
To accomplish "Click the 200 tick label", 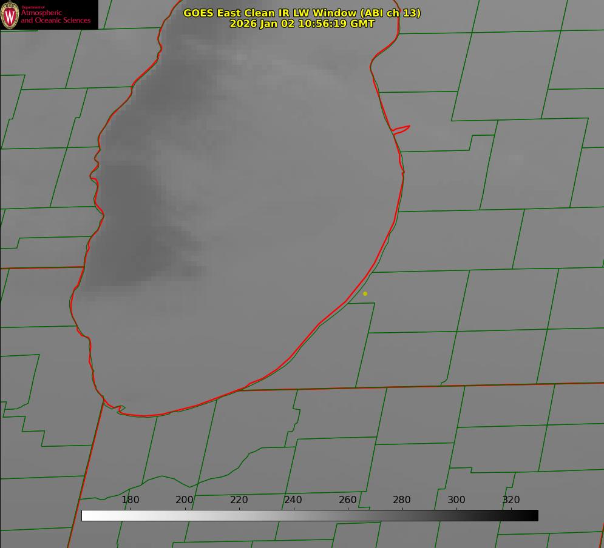I will pyautogui.click(x=185, y=500).
